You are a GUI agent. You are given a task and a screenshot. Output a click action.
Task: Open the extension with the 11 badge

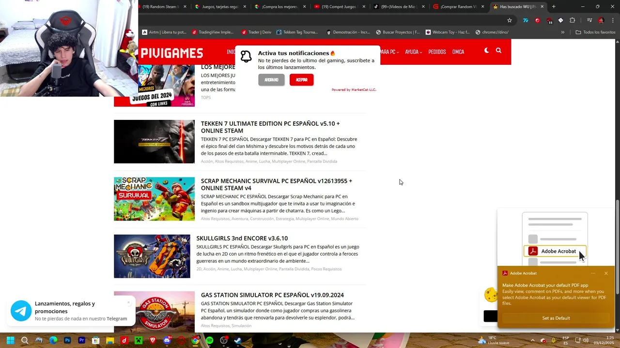click(549, 21)
